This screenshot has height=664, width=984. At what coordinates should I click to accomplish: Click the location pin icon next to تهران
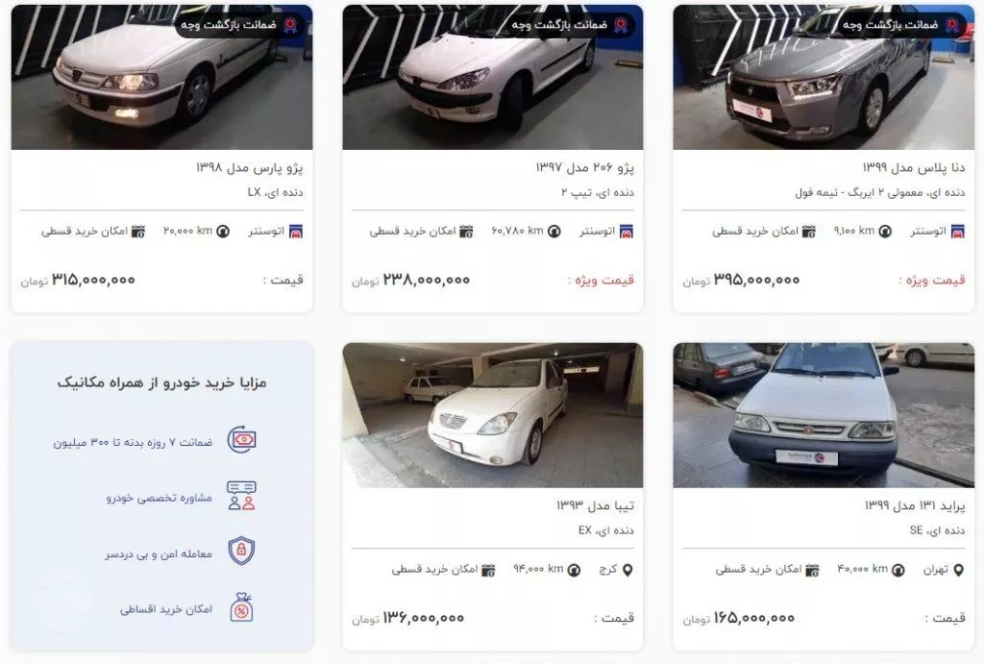coord(958,570)
